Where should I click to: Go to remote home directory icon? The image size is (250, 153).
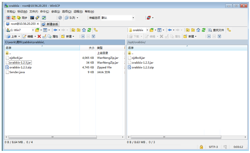[198, 30]
